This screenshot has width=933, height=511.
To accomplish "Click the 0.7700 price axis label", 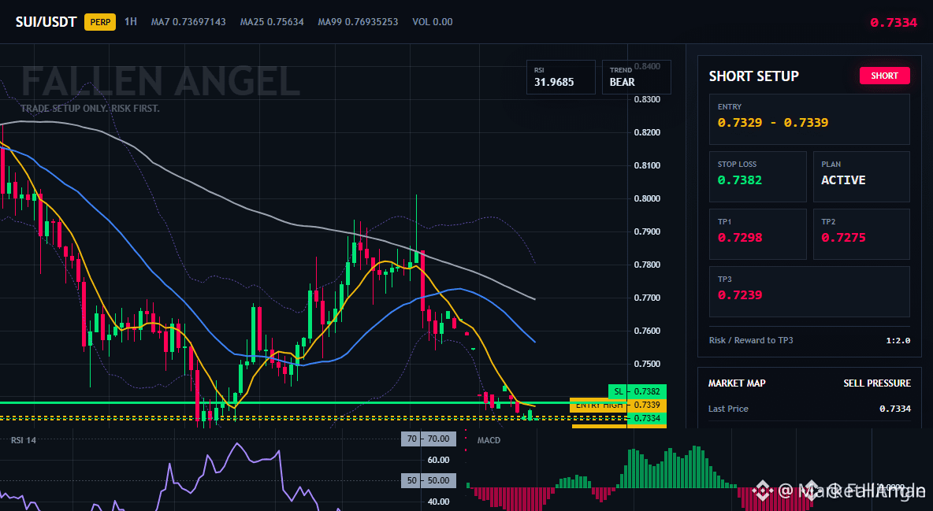I will (648, 298).
